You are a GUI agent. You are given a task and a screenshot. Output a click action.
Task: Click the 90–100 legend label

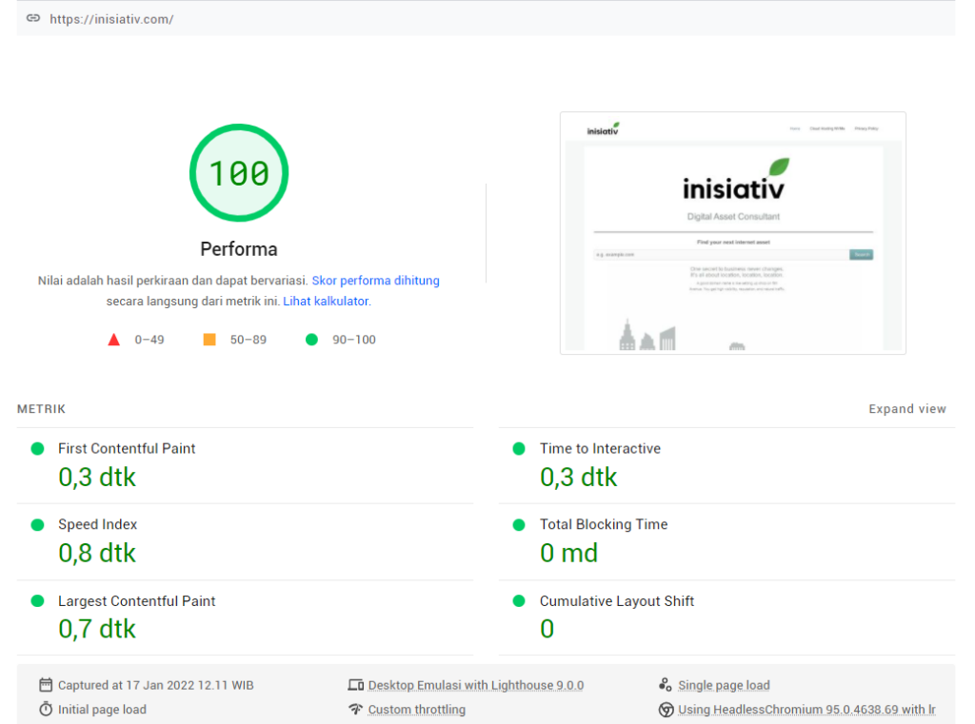[x=354, y=340]
